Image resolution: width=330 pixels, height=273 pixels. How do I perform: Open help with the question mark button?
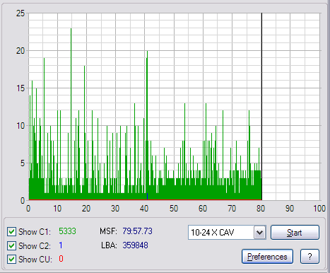[x=310, y=257]
